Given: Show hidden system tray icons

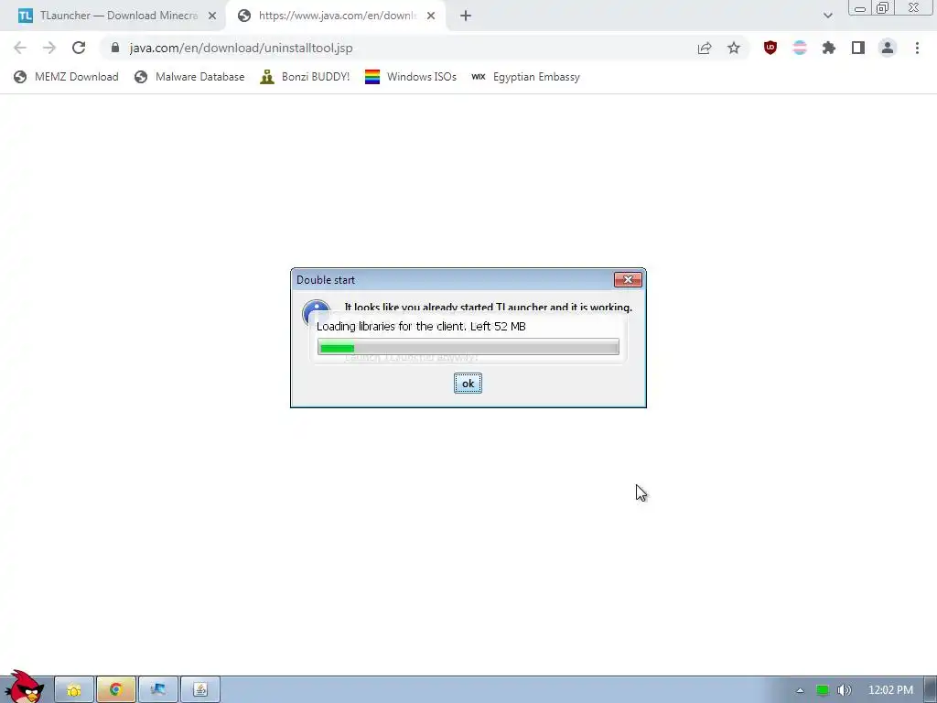Looking at the screenshot, I should coord(800,690).
